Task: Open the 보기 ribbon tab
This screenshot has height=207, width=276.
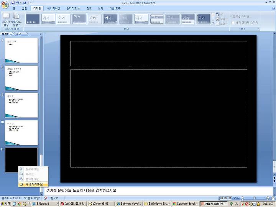Action: [100, 8]
